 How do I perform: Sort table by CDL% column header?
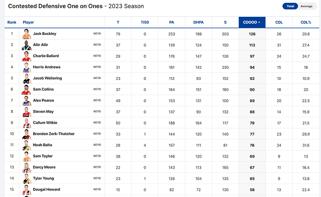pyautogui.click(x=306, y=22)
